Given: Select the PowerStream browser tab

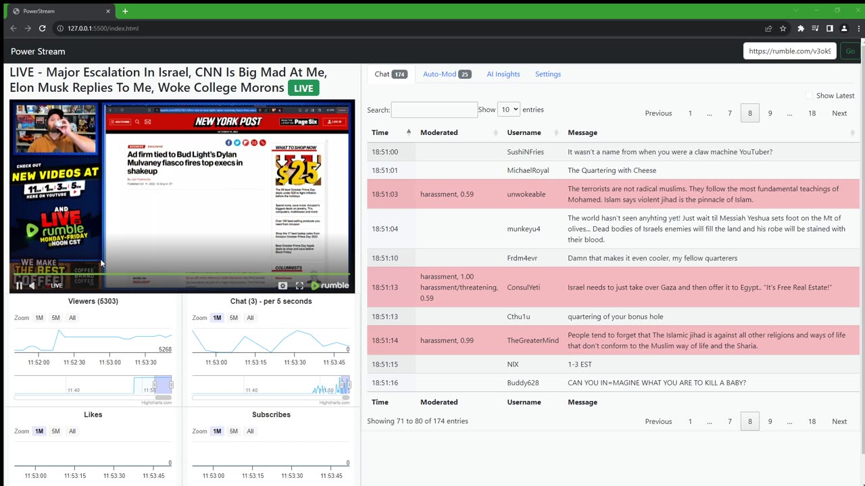Looking at the screenshot, I should tap(61, 11).
